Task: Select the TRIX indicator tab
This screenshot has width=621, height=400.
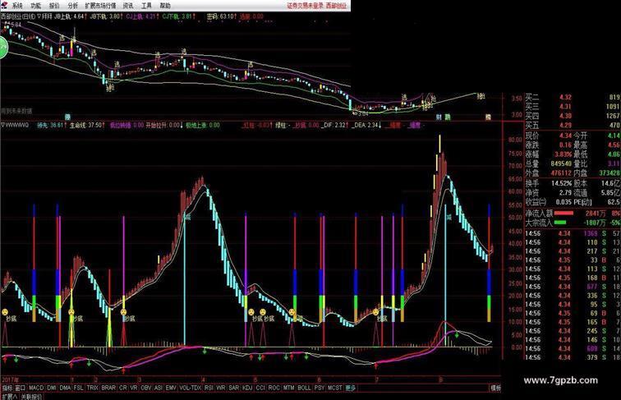Action: (92, 388)
